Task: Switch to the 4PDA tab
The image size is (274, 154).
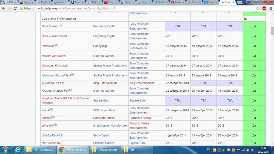Action: point(8,2)
